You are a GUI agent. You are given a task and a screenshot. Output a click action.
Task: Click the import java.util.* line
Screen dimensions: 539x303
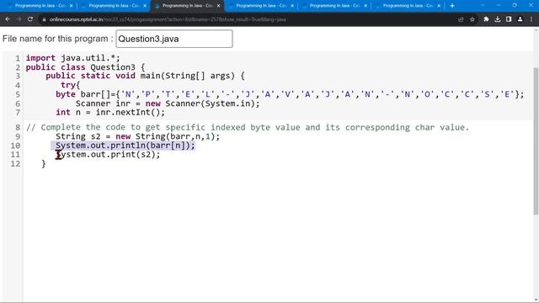(73, 58)
